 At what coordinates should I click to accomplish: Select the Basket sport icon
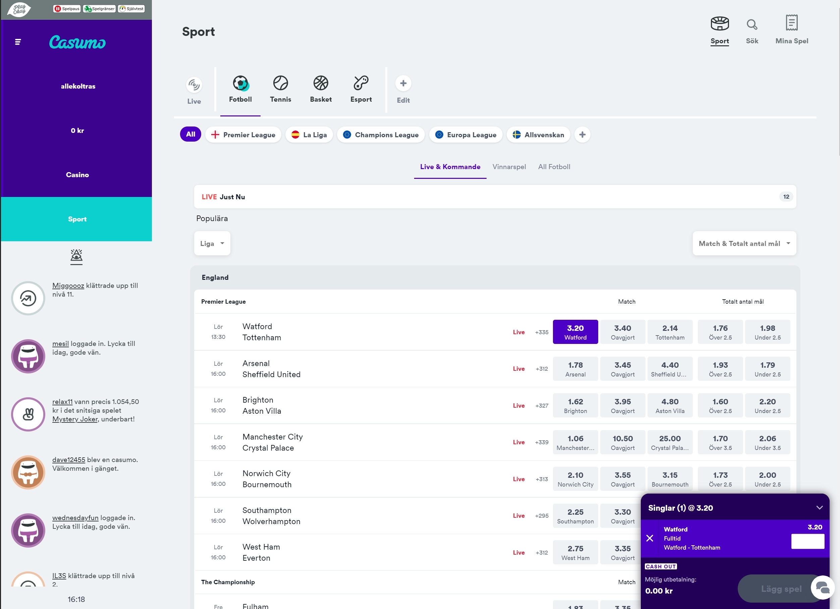point(320,84)
